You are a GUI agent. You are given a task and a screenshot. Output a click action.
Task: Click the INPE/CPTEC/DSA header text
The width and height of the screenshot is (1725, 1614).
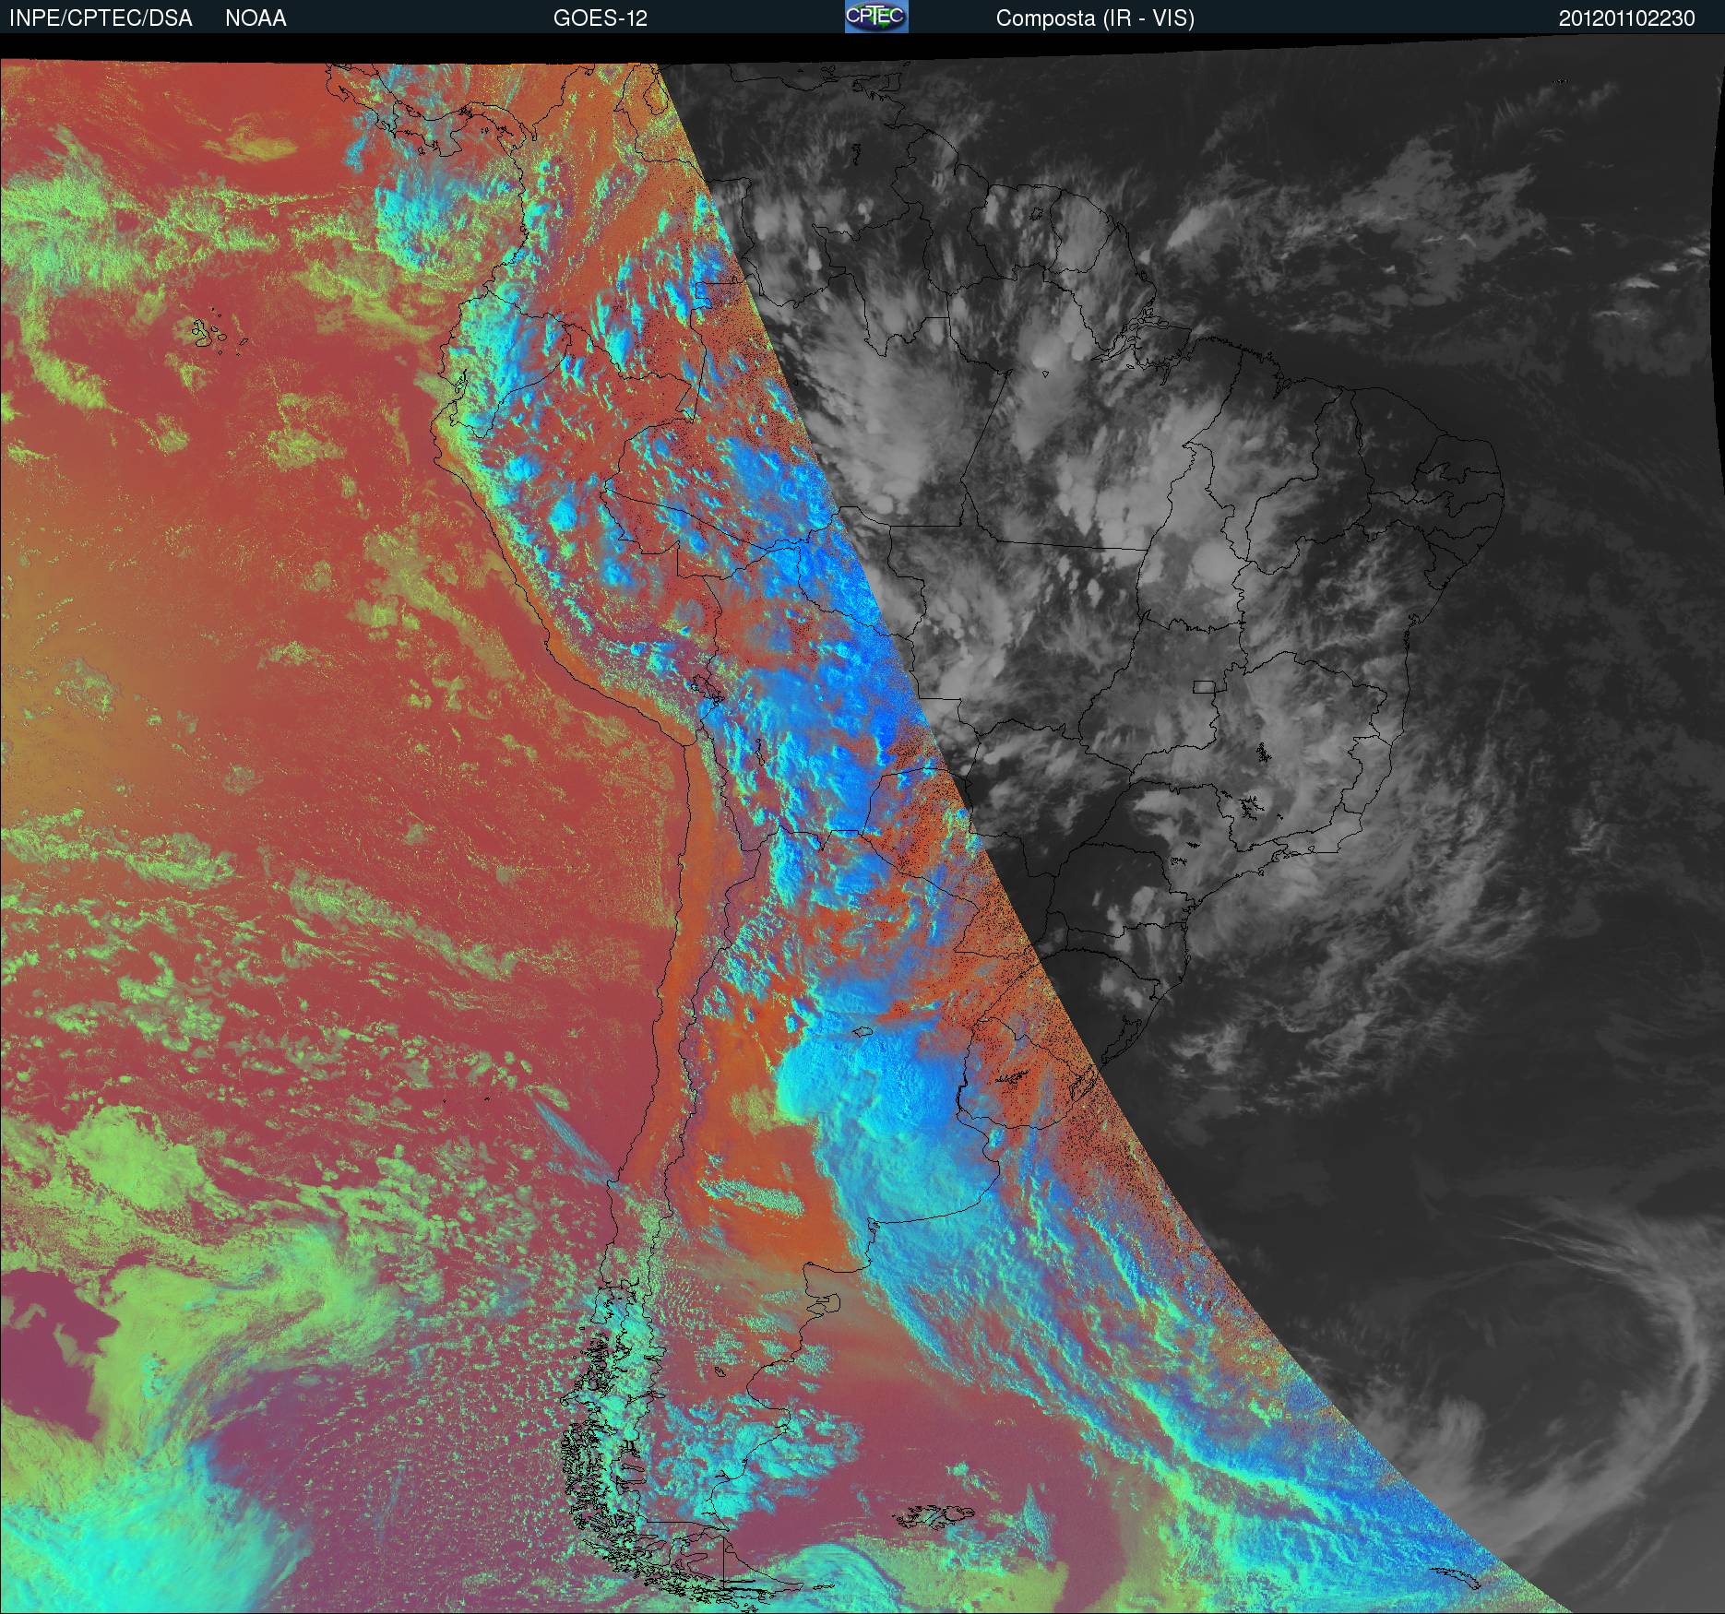(x=101, y=18)
